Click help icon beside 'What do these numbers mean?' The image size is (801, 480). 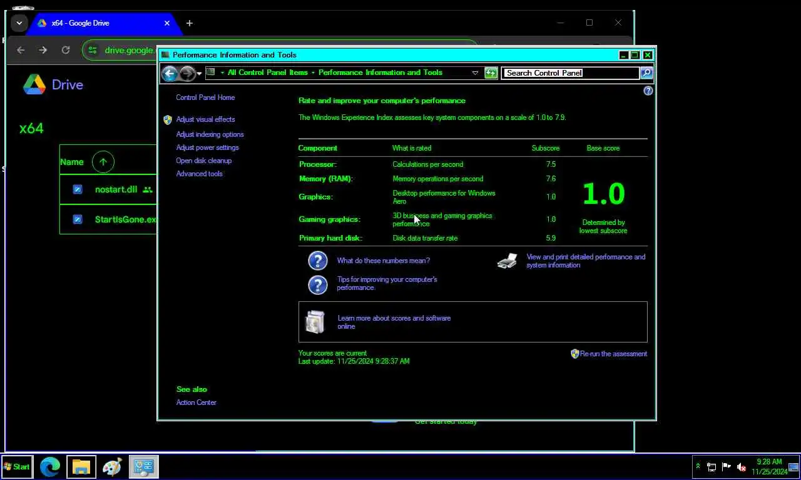tap(318, 261)
